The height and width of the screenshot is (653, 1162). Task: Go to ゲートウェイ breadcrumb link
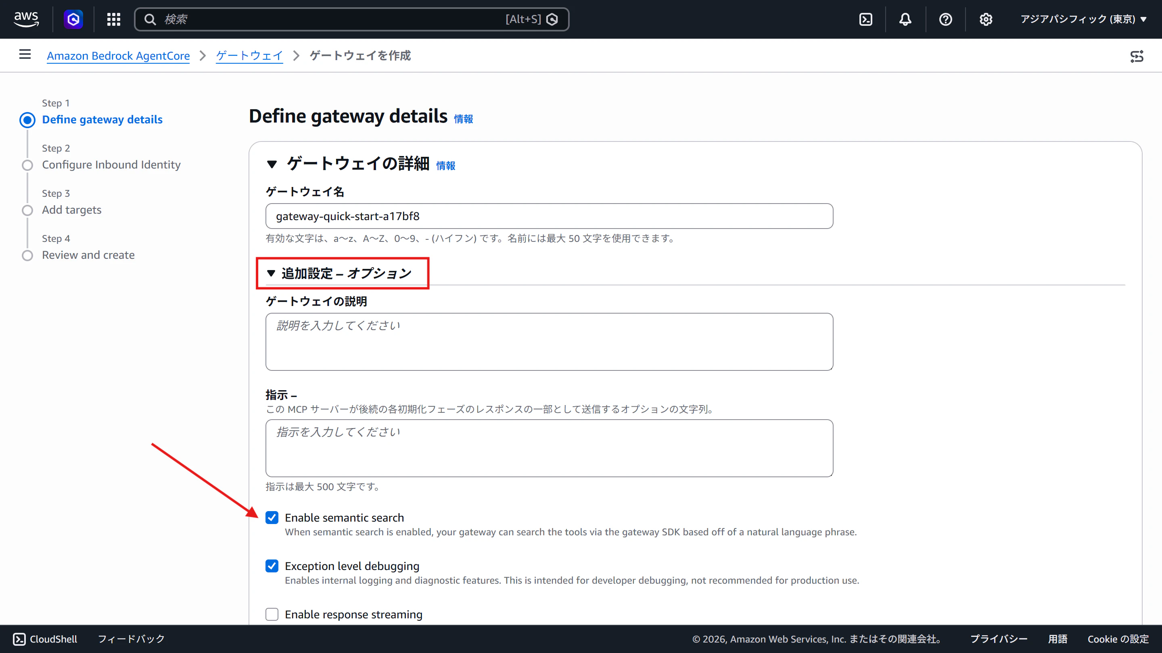(249, 56)
